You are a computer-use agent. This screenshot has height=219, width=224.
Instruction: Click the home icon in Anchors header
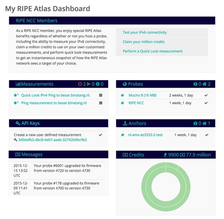click(x=204, y=123)
